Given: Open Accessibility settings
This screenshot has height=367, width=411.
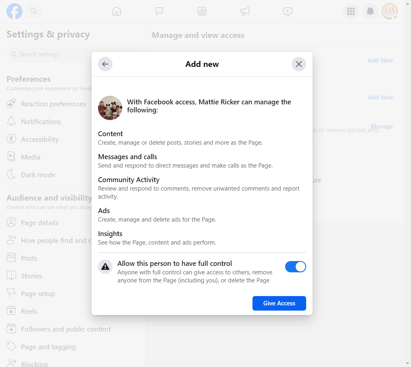Looking at the screenshot, I should (x=40, y=139).
